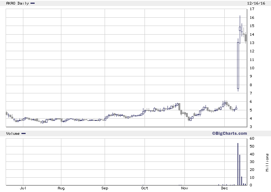Viewport: 271px width, 192px height.
Task: Click the Dec month axis label
Action: coord(224,188)
